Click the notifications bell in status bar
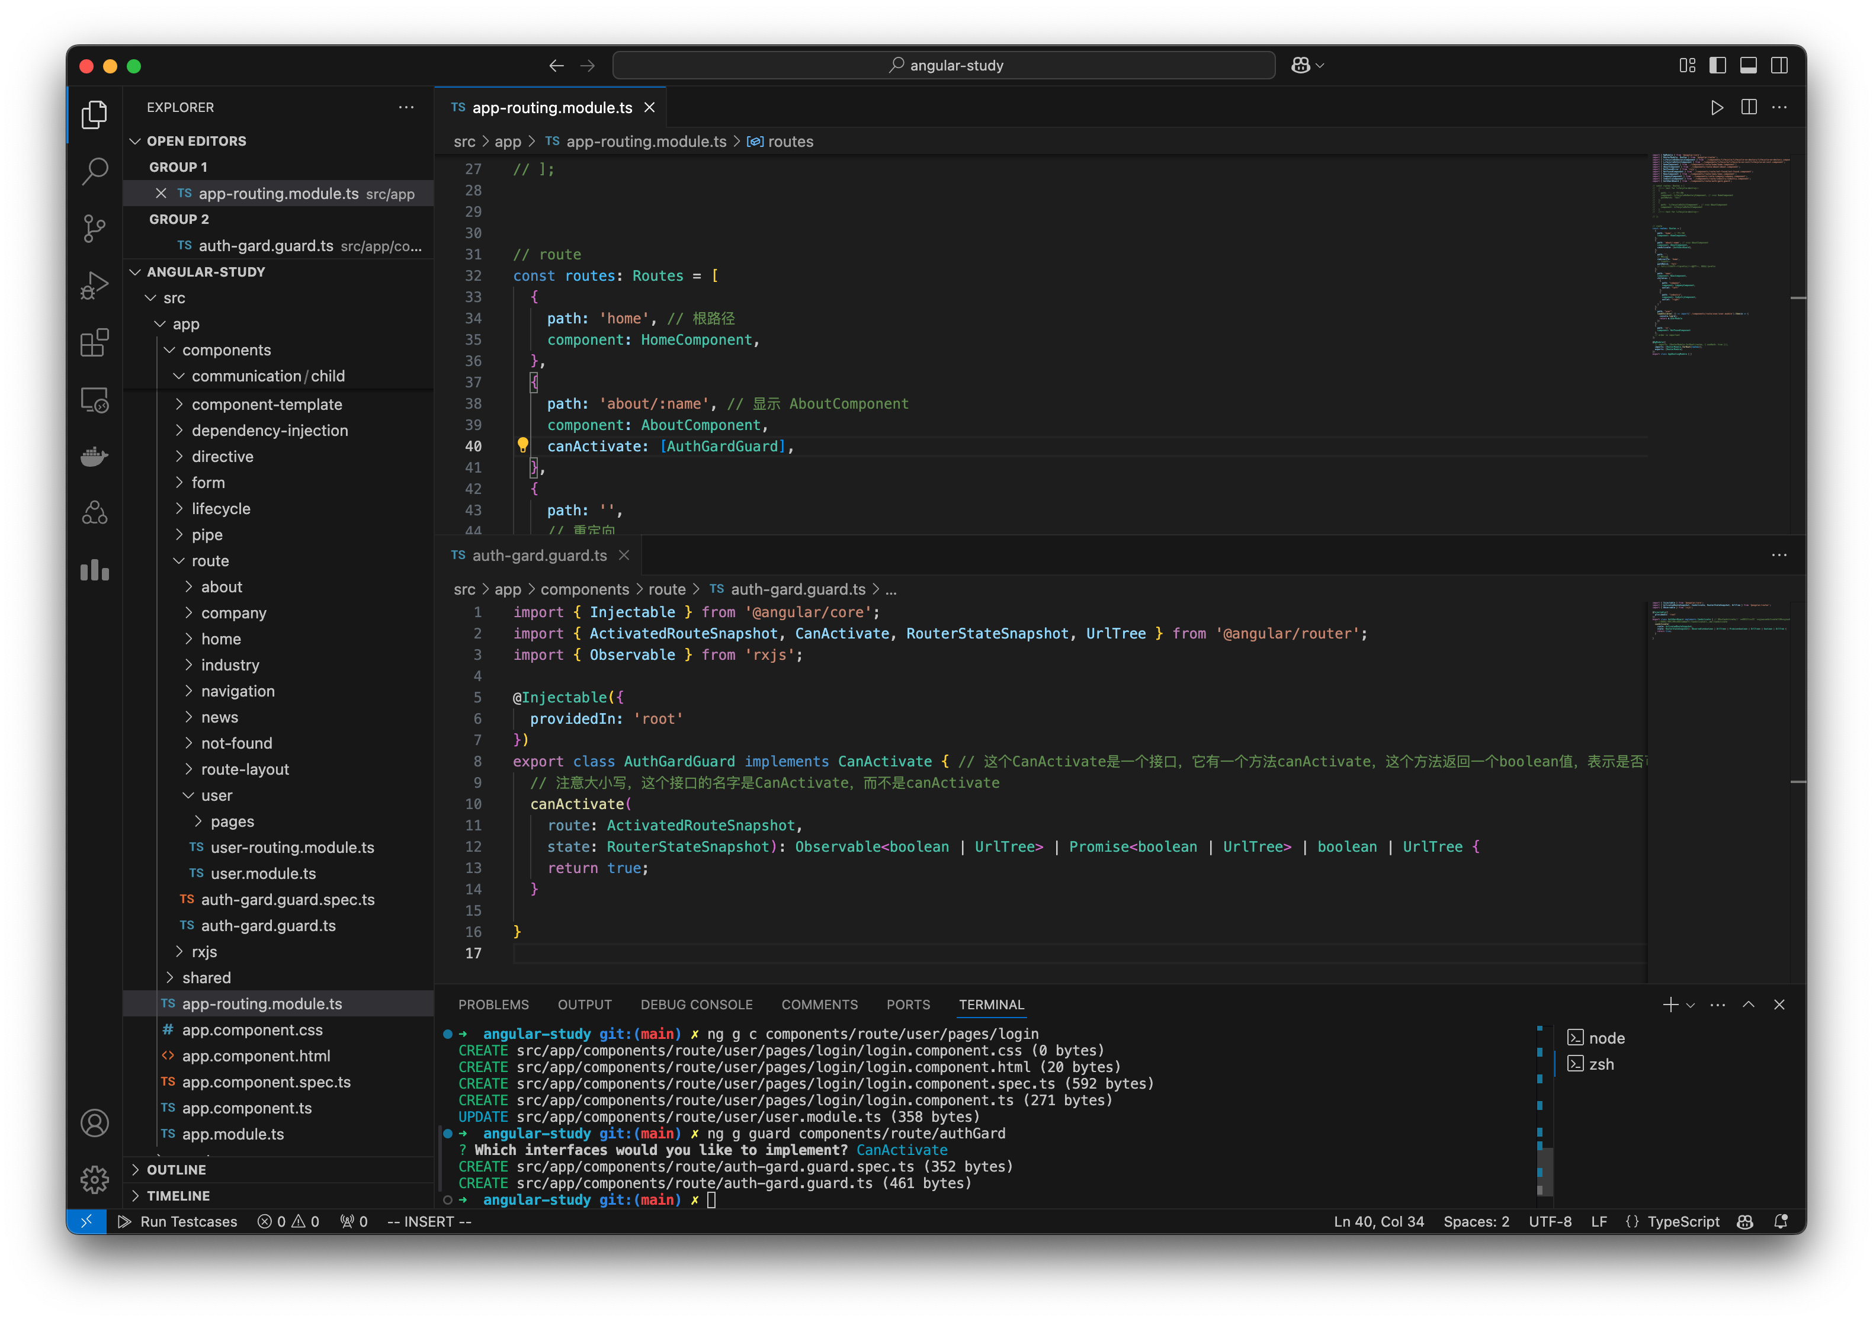Viewport: 1873px width, 1322px height. coord(1781,1221)
